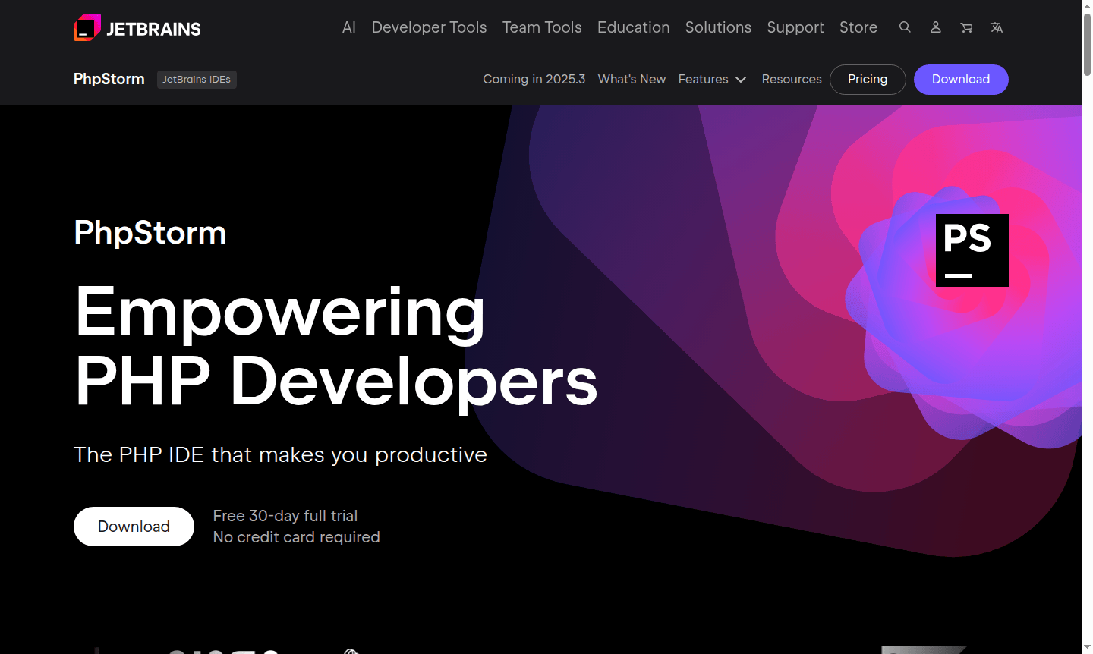Open What's New page
Screen dimensions: 1093x654
pyautogui.click(x=632, y=79)
